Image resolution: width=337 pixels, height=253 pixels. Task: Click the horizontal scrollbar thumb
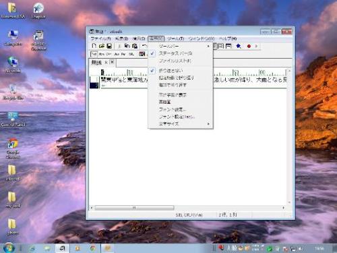click(x=134, y=208)
